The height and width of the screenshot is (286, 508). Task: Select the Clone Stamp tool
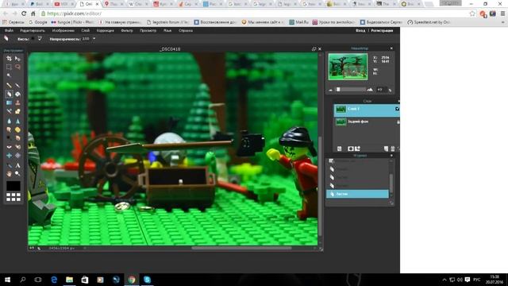pyautogui.click(x=17, y=102)
